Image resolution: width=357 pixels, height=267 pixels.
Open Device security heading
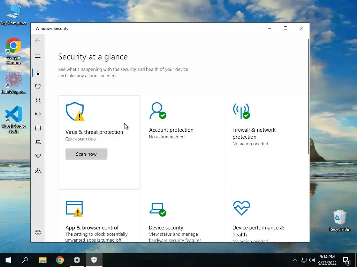pyautogui.click(x=166, y=227)
